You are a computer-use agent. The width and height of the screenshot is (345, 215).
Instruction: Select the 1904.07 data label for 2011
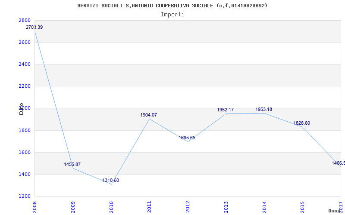tap(149, 115)
